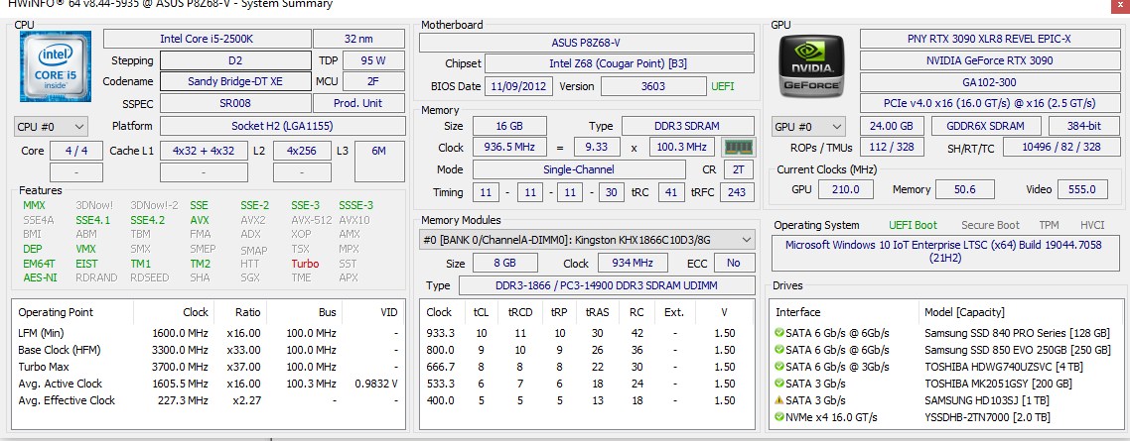
Task: Click the 10496 / 82 / 328 shader value
Action: tap(1060, 148)
